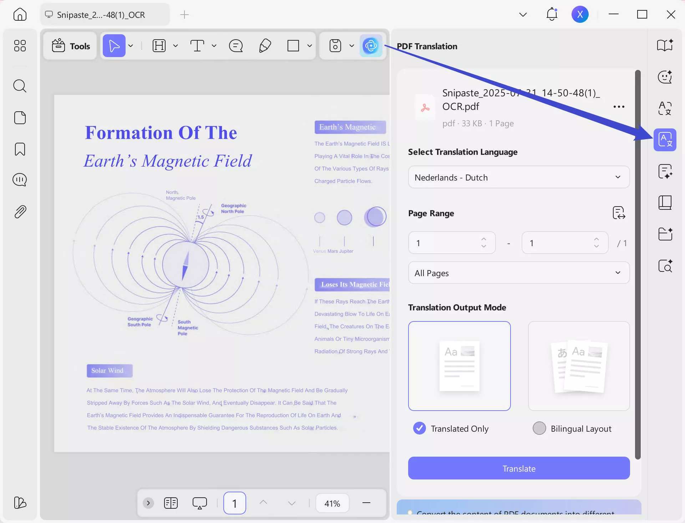Open the AI assistant icon in toolbar
The height and width of the screenshot is (523, 685).
tap(371, 46)
